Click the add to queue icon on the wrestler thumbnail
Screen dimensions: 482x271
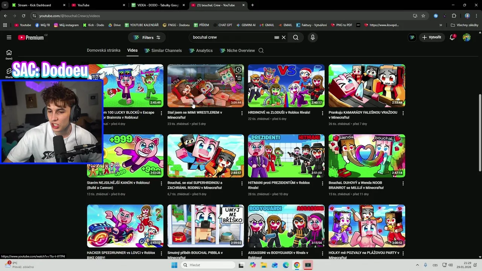point(238,78)
